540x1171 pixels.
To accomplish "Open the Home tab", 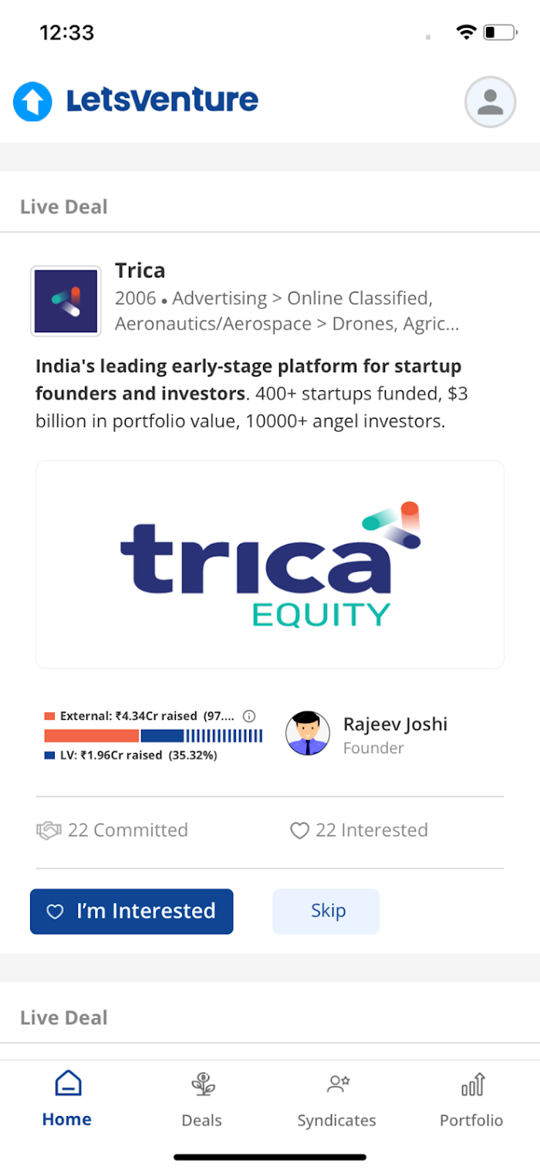I will tap(67, 1098).
